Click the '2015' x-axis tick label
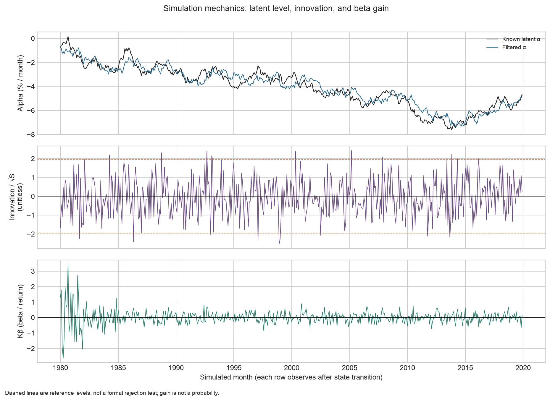The height and width of the screenshot is (401, 550). point(465,368)
